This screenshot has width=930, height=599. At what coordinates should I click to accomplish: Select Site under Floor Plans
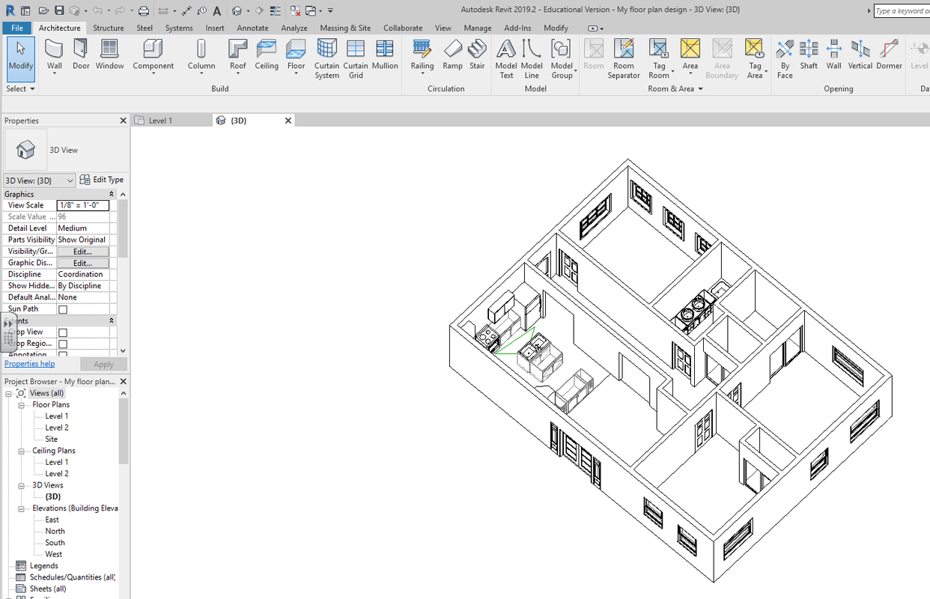[51, 440]
